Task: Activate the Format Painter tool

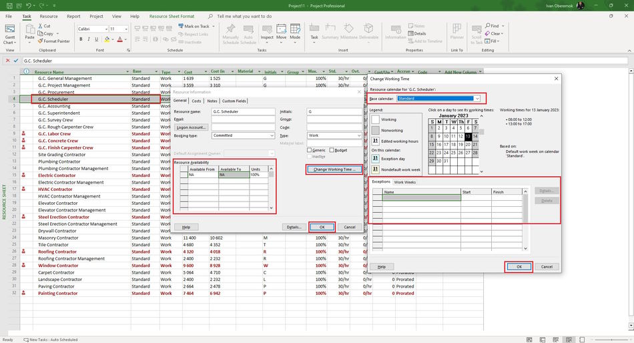Action: pos(54,41)
